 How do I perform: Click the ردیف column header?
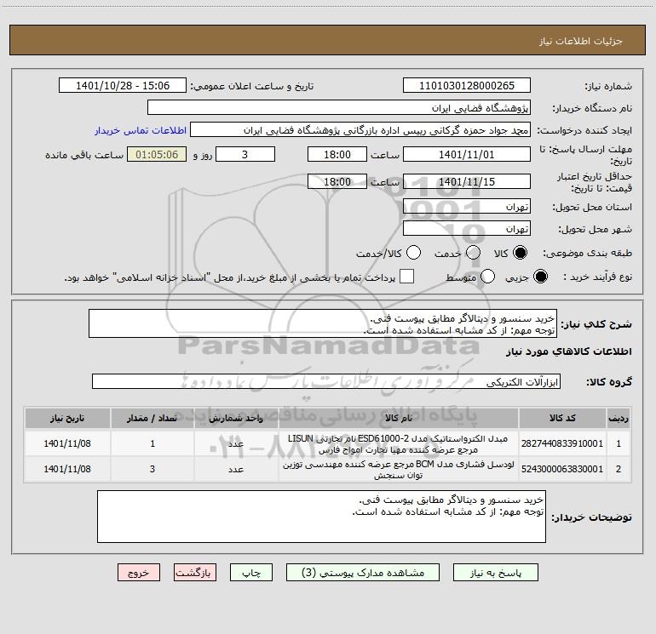coord(619,419)
